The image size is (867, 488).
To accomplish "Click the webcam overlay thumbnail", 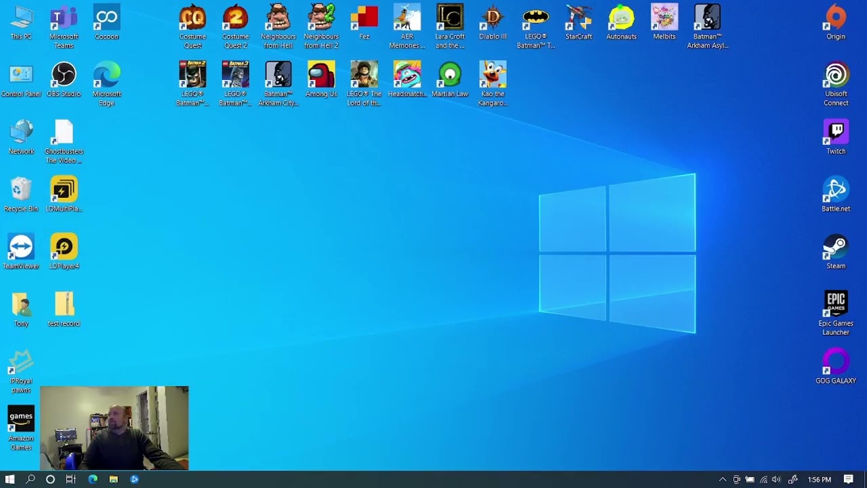I will point(114,428).
